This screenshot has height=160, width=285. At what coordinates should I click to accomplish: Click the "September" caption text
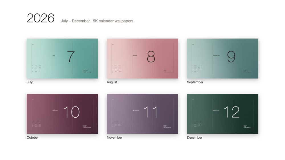tap(195, 82)
